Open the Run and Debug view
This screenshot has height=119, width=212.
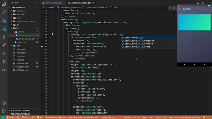click(x=4, y=29)
